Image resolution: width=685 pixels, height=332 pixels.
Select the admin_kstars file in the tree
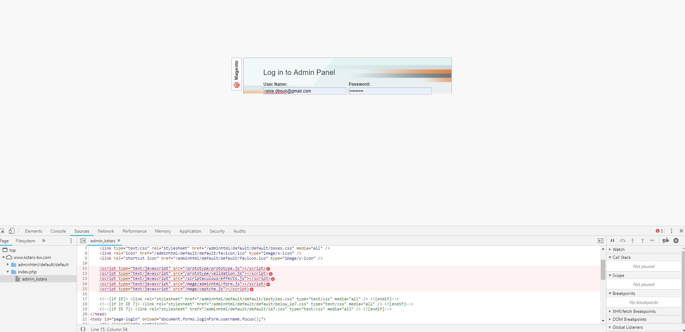pyautogui.click(x=35, y=279)
